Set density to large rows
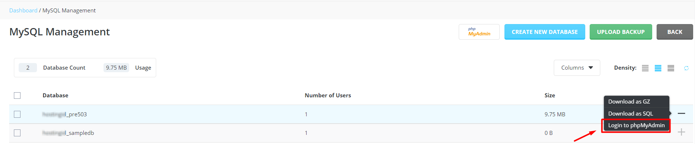The width and height of the screenshot is (695, 144). [x=671, y=68]
